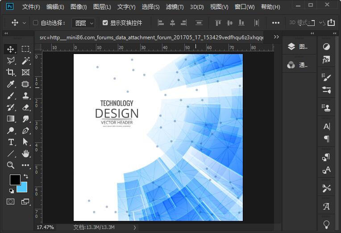Open status bar info arrow menu
The width and height of the screenshot is (341, 233).
pos(135,228)
